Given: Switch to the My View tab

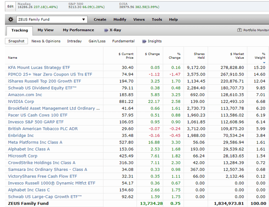Looking at the screenshot, I should pos(45,30).
